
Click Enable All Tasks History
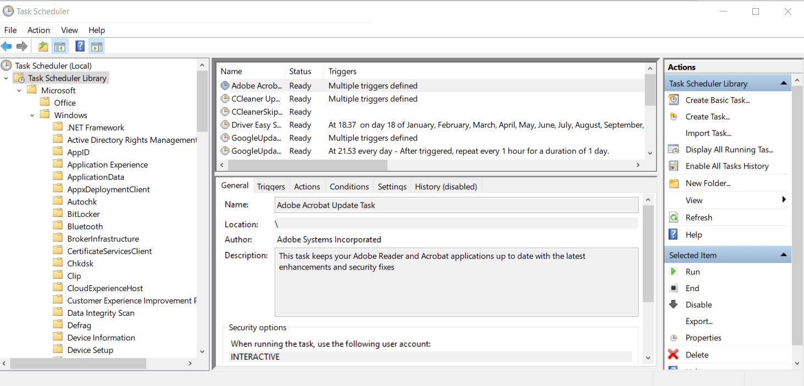point(727,166)
